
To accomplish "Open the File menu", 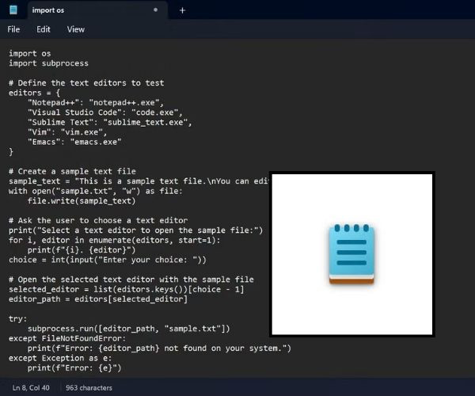I will pyautogui.click(x=13, y=29).
